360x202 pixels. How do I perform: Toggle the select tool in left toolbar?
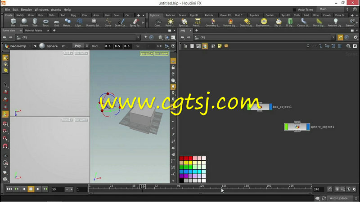pos(5,85)
